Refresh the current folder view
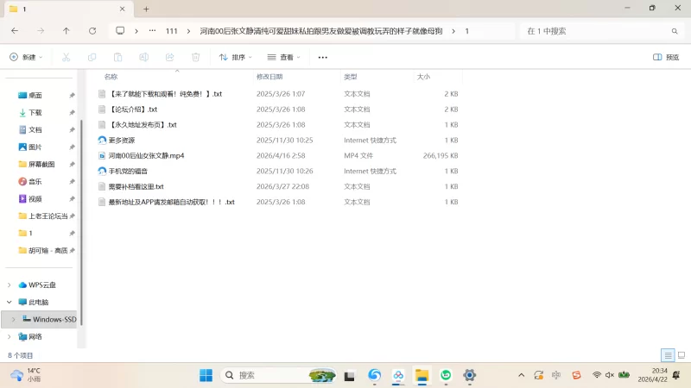The image size is (691, 388). pyautogui.click(x=92, y=31)
